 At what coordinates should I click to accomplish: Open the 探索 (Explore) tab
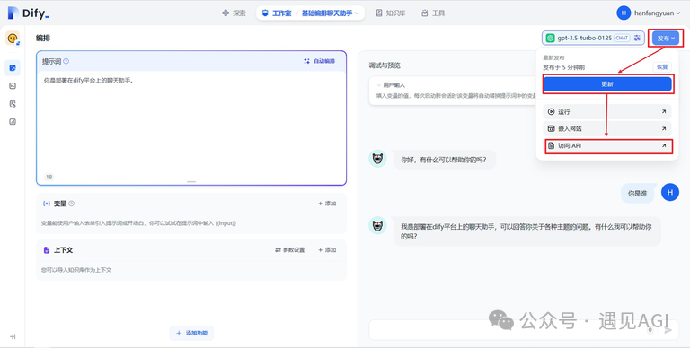point(234,13)
